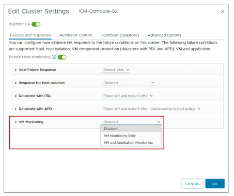
Task: Choose VM Monitoring Only option
Action: tap(131, 136)
